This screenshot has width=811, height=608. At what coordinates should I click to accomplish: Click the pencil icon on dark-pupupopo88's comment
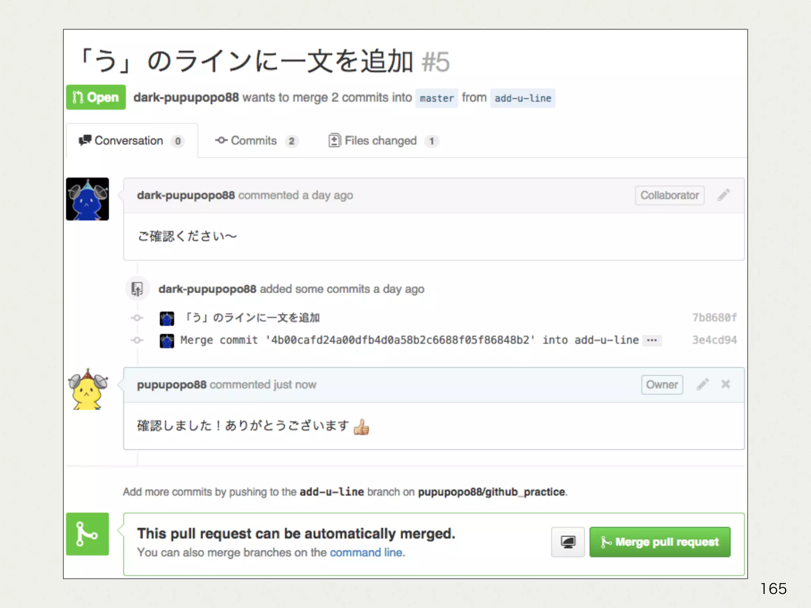pos(723,195)
